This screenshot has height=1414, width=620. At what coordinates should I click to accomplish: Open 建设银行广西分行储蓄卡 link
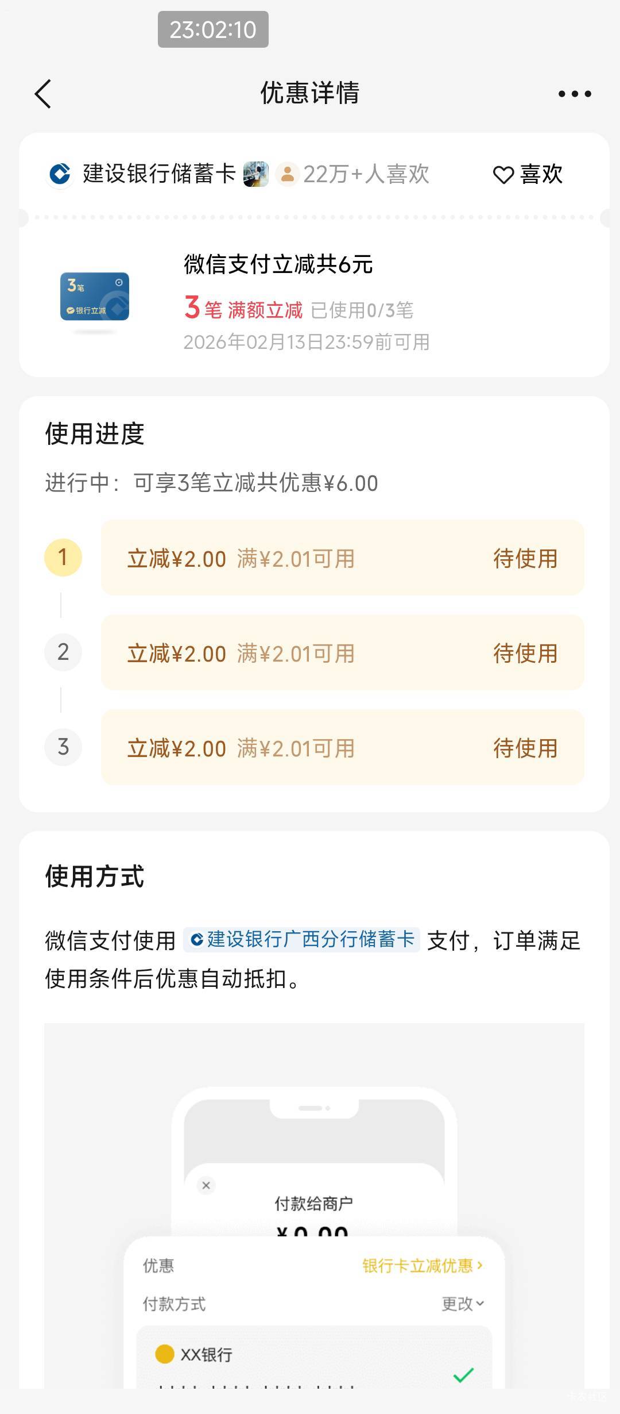click(x=302, y=940)
